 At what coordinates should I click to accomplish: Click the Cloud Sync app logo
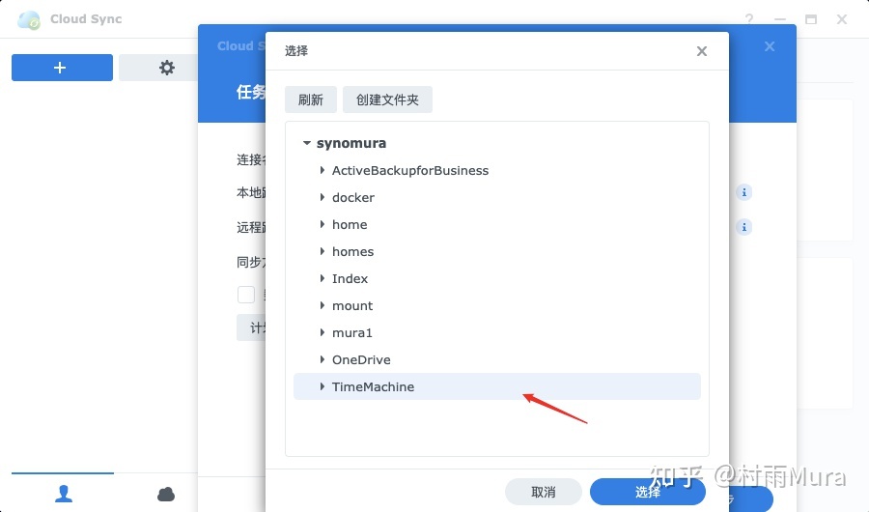point(29,20)
